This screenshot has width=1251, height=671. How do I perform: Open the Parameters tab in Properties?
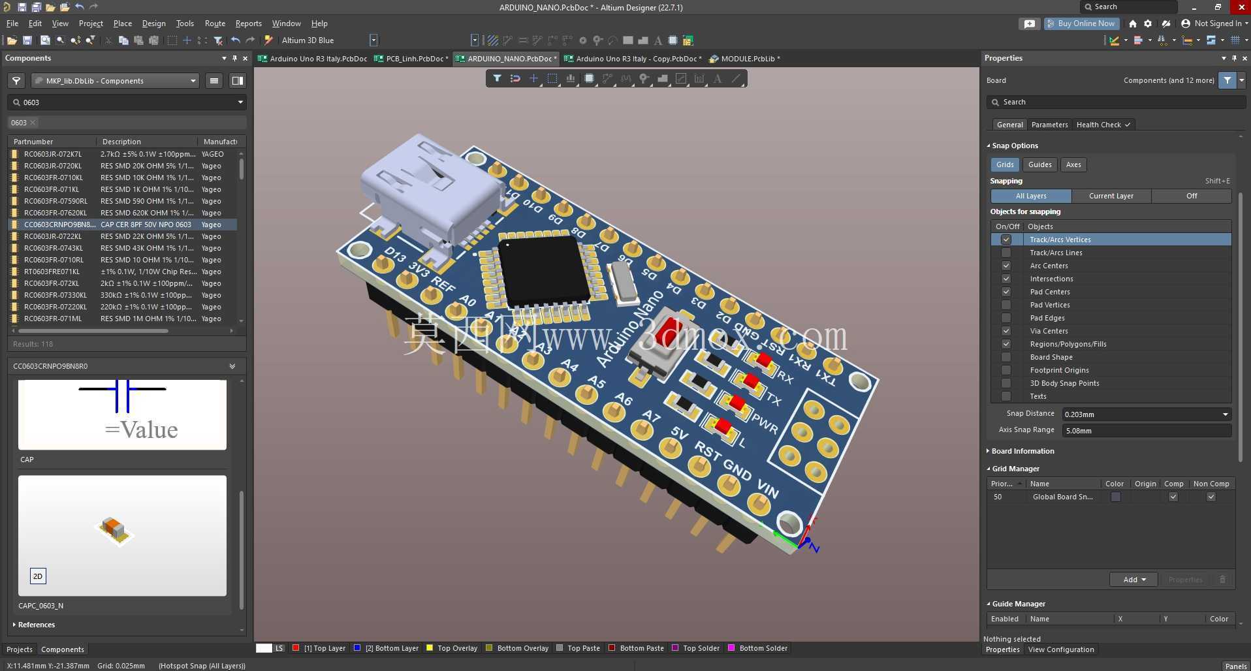coord(1049,125)
